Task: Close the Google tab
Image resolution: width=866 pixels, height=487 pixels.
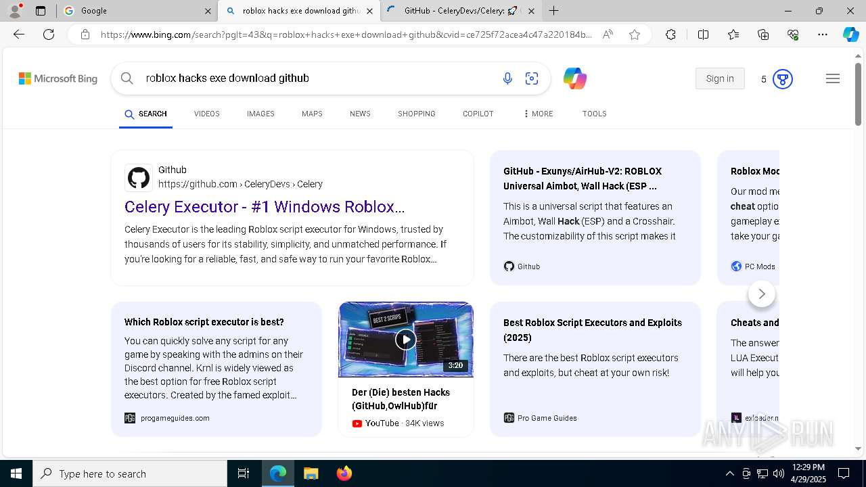Action: [x=208, y=11]
